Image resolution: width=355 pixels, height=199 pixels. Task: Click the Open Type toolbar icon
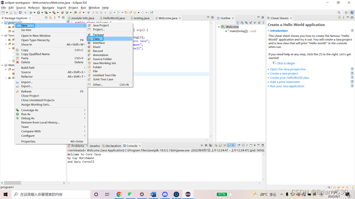point(75,13)
